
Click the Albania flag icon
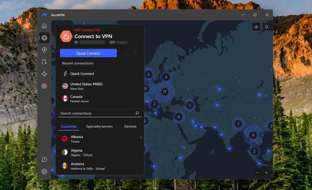point(65,139)
